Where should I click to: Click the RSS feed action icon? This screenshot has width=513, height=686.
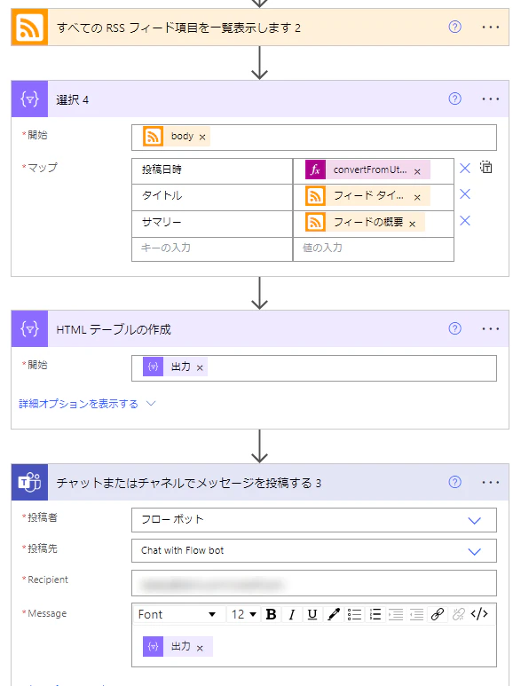click(x=29, y=28)
